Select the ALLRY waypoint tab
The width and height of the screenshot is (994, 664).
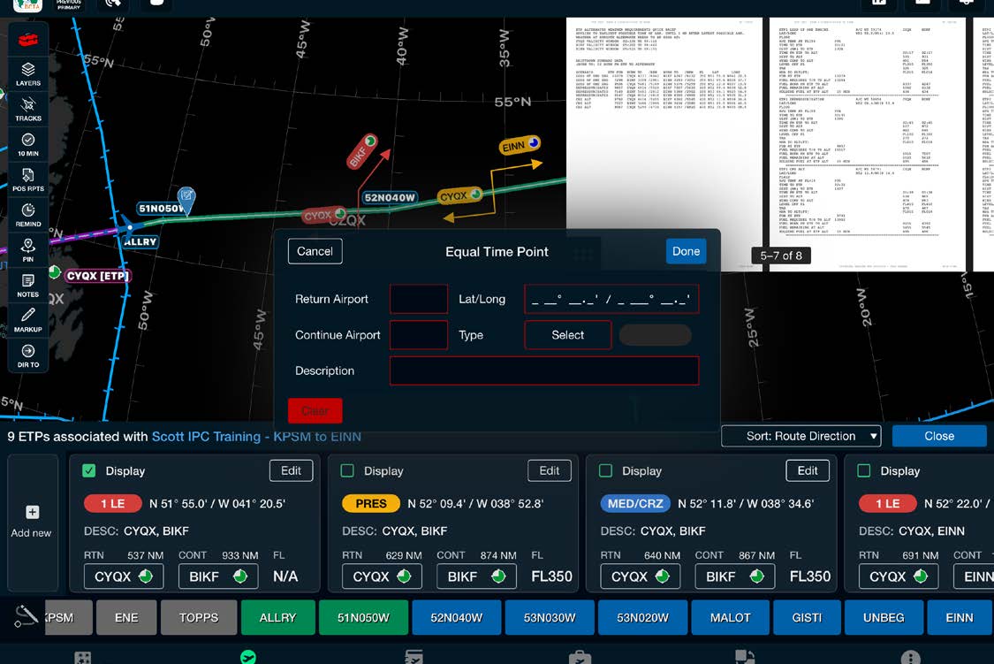[277, 617]
